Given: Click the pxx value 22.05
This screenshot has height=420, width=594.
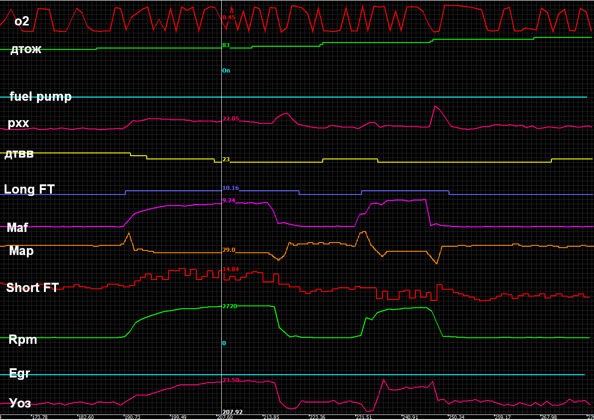Looking at the screenshot, I should 231,119.
